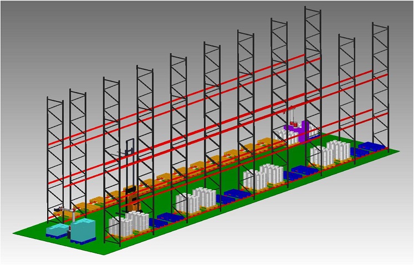This screenshot has height=265, width=414.
Task: Click the orange forklift stacker
Action: point(132,198)
